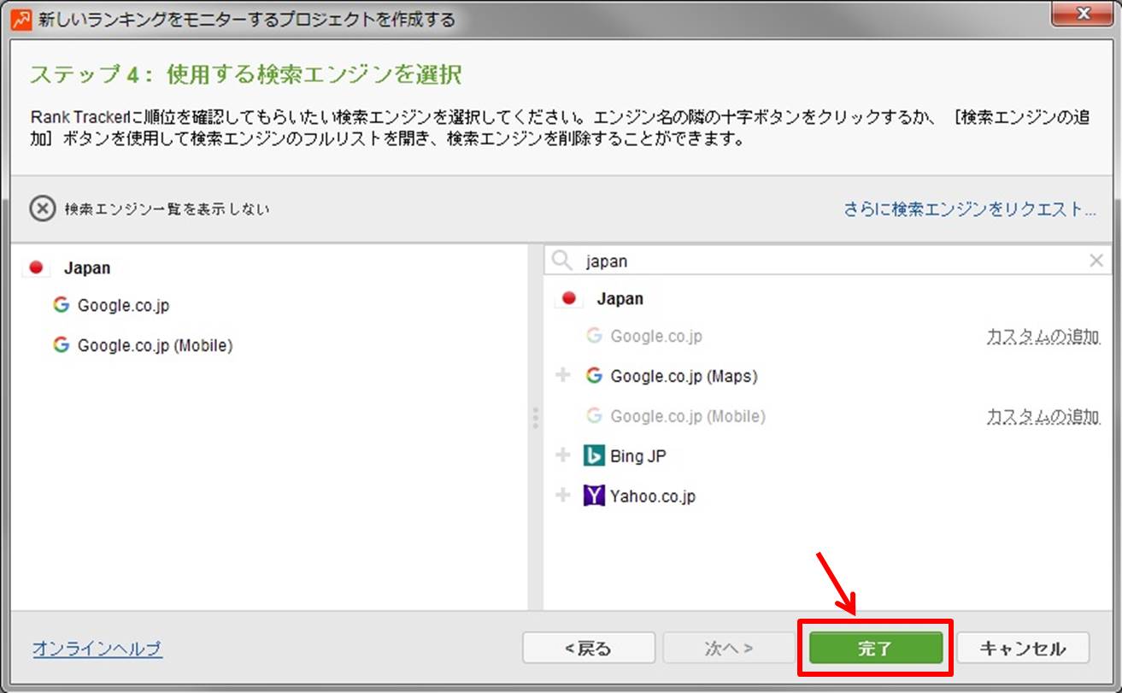This screenshot has height=693, width=1122.
Task: Click 検索エンジン一覧を表示しない label
Action: click(x=167, y=208)
